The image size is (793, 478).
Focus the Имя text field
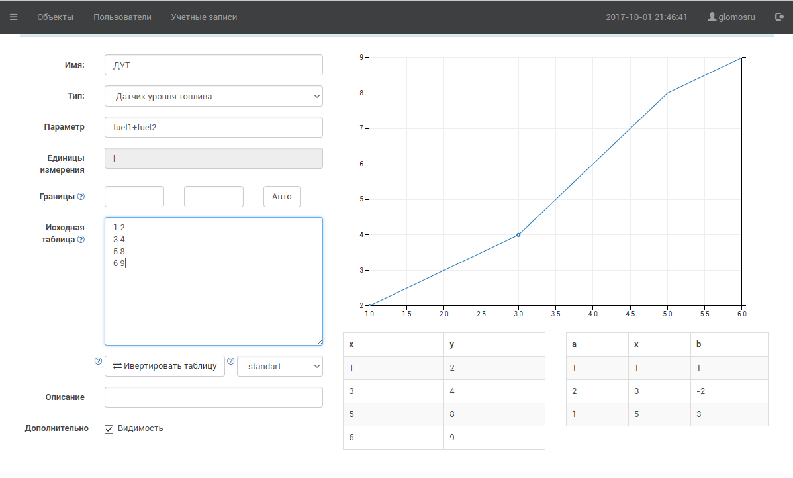pyautogui.click(x=213, y=65)
